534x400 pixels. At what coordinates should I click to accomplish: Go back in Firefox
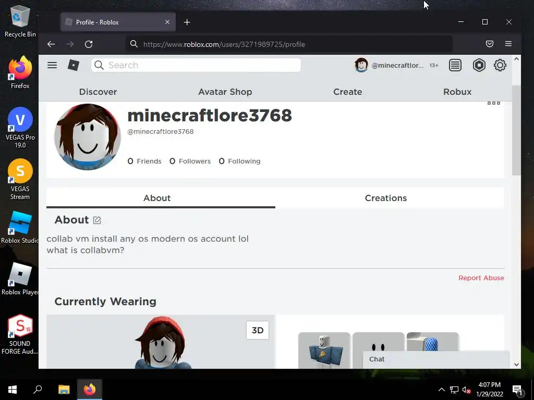(51, 44)
